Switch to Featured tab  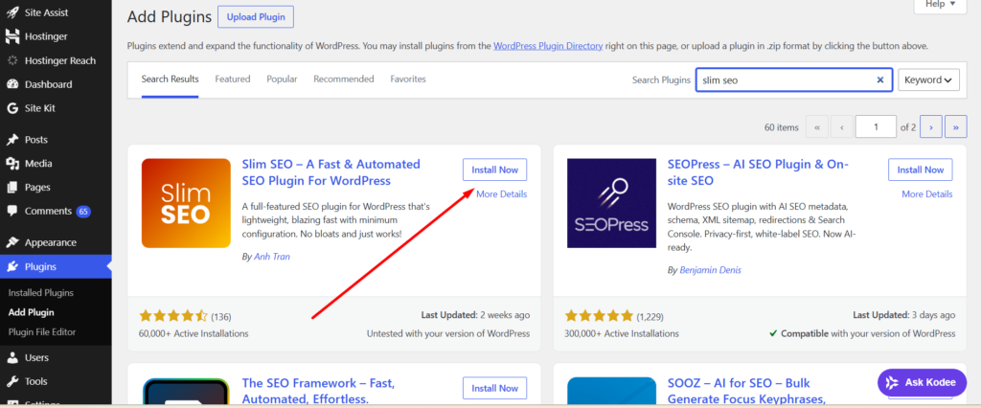(x=233, y=79)
